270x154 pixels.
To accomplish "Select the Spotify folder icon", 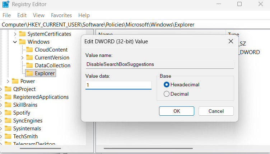I will coord(8,112).
